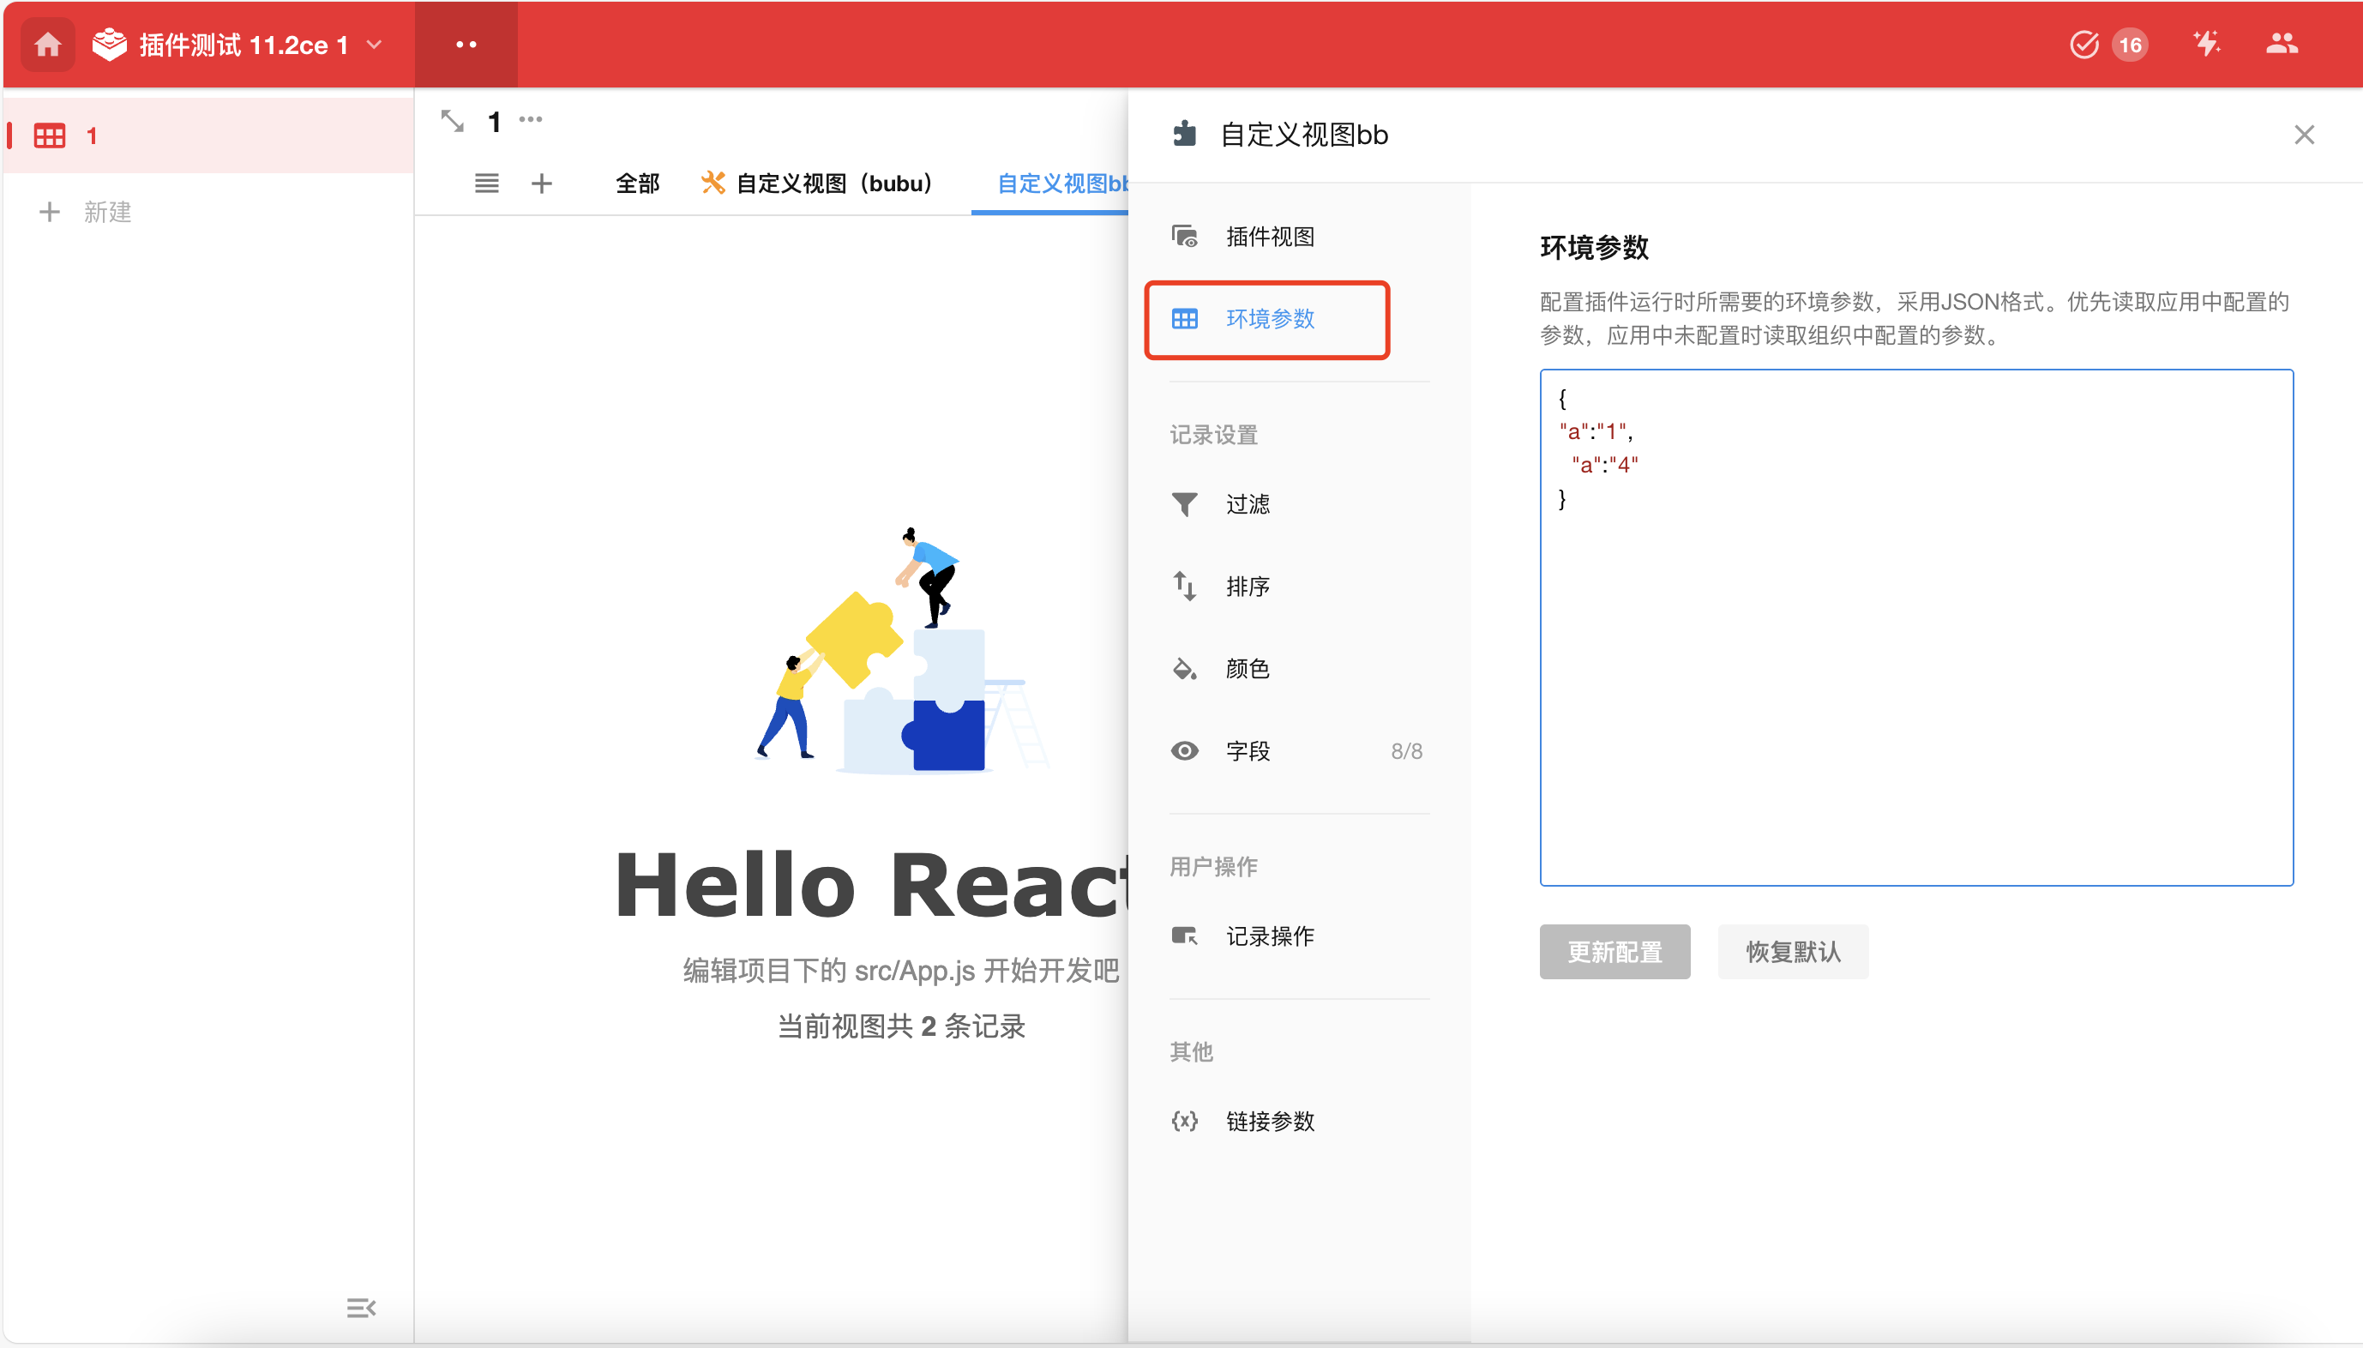Image resolution: width=2363 pixels, height=1348 pixels.
Task: Click the "a":"4" JSON line
Action: click(1604, 465)
